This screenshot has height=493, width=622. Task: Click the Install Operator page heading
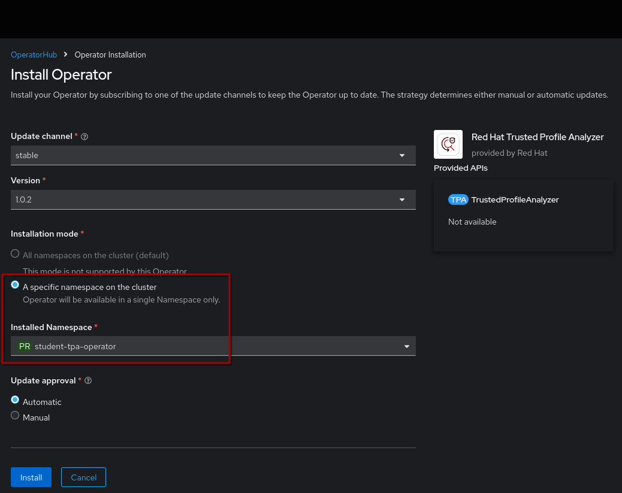point(61,75)
